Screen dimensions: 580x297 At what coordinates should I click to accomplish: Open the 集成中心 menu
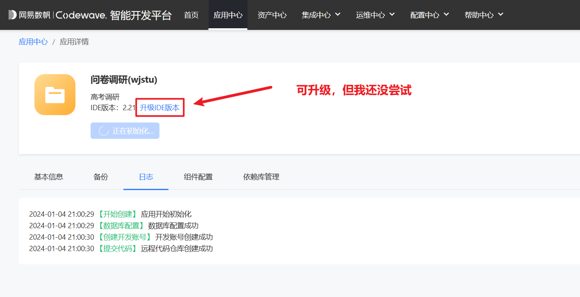321,15
